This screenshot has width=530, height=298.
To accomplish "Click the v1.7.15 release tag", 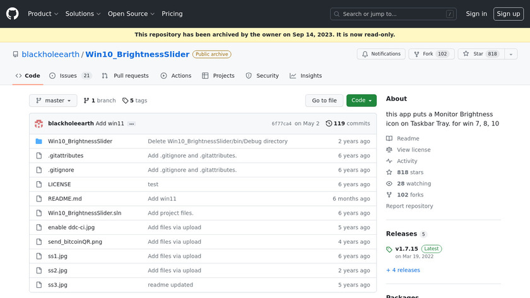I will pyautogui.click(x=406, y=249).
